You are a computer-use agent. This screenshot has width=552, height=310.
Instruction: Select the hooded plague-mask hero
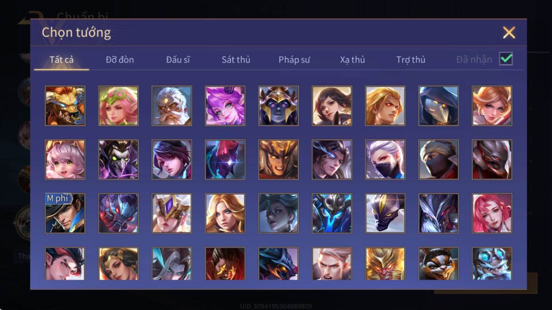439,106
